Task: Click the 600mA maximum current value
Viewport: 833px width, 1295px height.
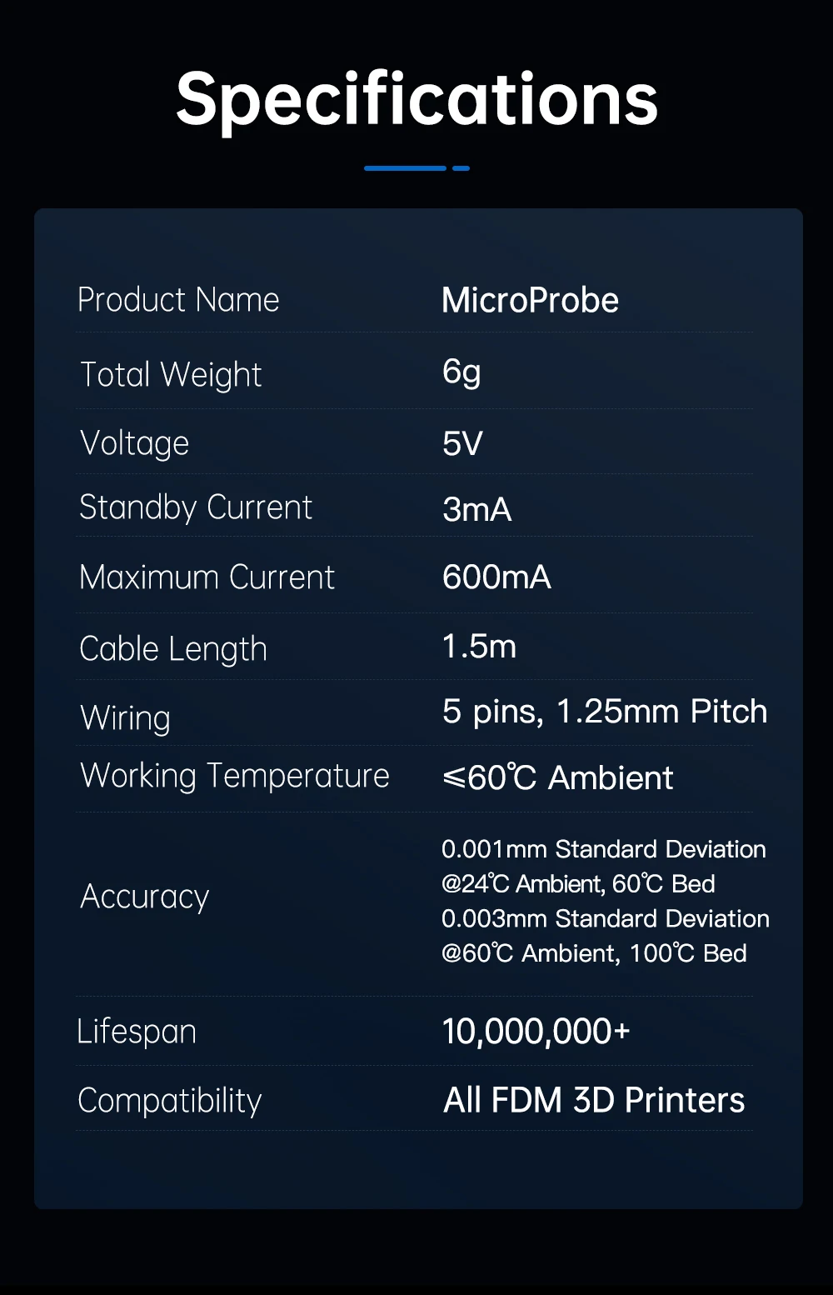Action: [x=496, y=577]
